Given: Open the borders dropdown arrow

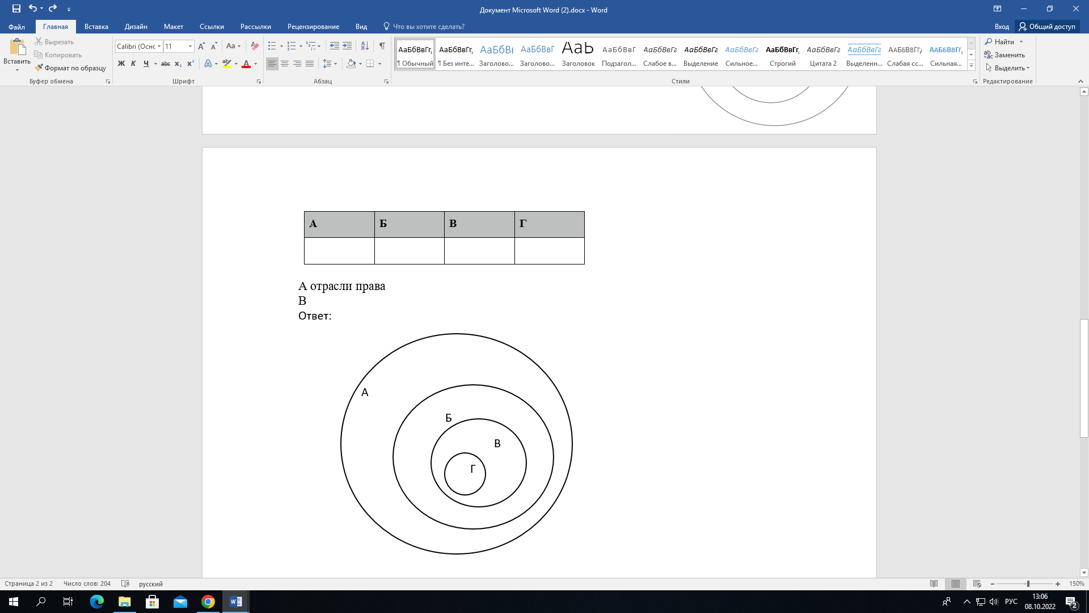Looking at the screenshot, I should click(380, 64).
